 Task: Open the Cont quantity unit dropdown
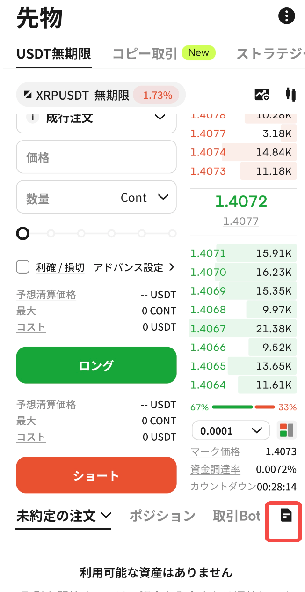click(x=144, y=198)
